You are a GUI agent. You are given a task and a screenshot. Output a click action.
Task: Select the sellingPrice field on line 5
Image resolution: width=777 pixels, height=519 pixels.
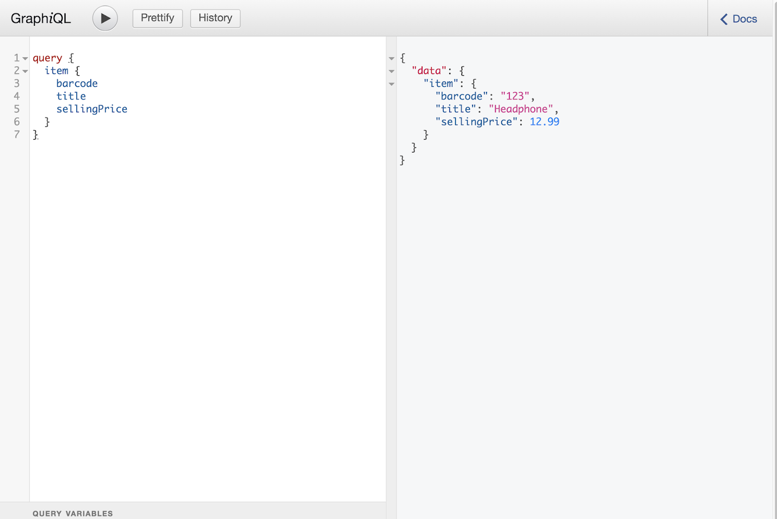coord(92,109)
